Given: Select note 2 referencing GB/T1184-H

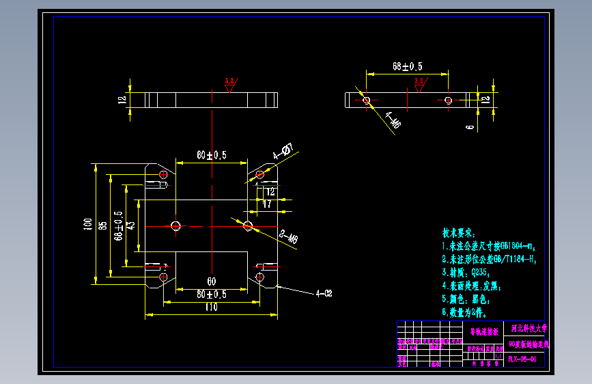Looking at the screenshot, I should pos(490,259).
